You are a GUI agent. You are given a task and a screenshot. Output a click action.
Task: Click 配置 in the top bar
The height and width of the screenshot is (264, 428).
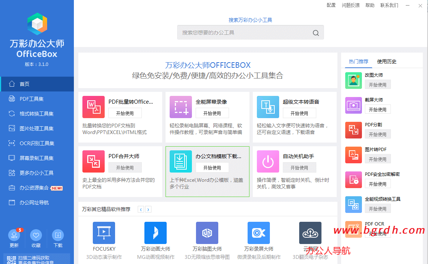[331, 5]
